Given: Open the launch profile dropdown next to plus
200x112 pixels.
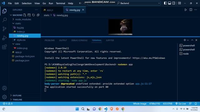Looking at the screenshot, I should [188, 40].
